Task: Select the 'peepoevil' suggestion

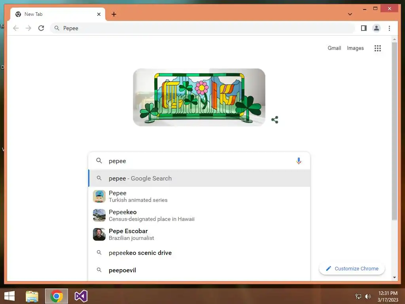Action: click(x=199, y=270)
